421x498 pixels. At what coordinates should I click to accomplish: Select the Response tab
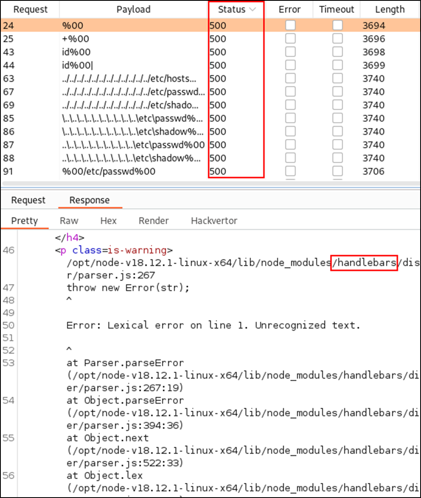[89, 200]
